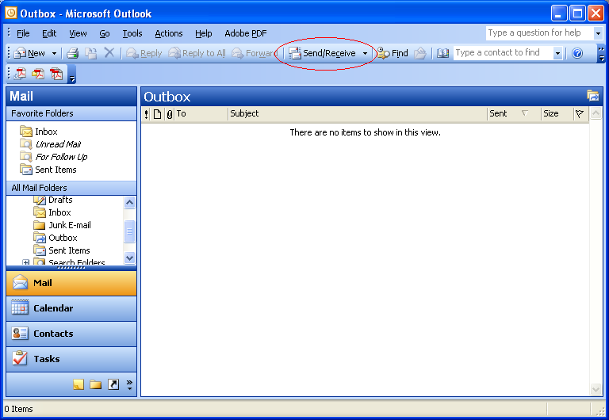Click the Print icon in toolbar
The image size is (609, 420).
(73, 53)
